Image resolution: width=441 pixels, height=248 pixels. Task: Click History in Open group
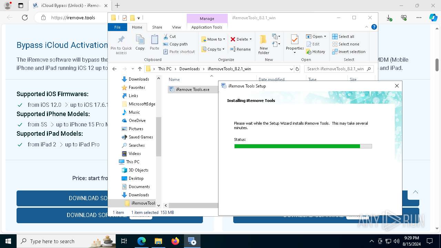pos(316,52)
